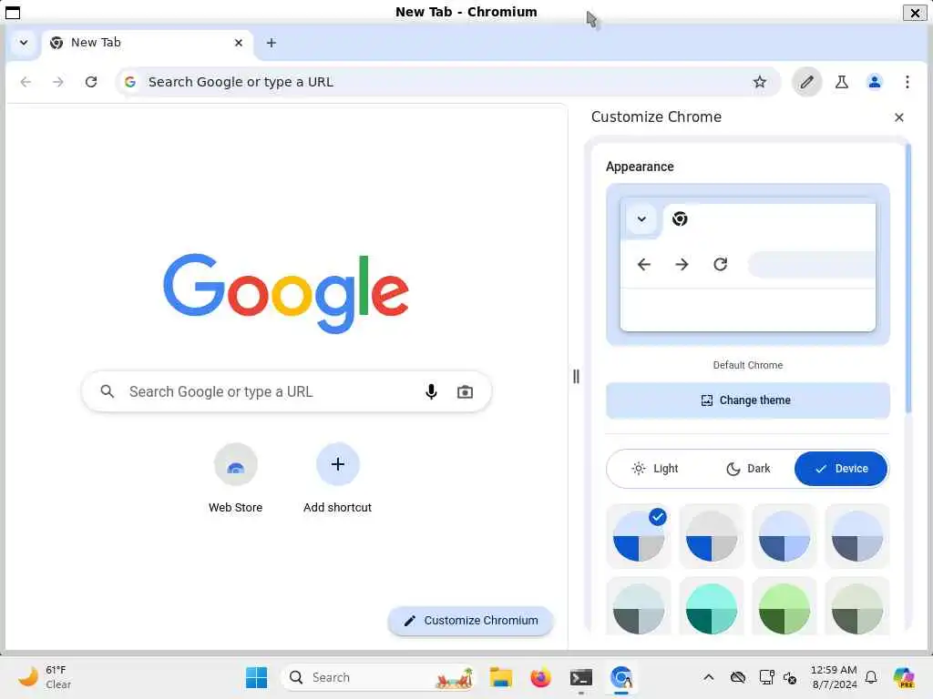Click the cloud sync-off tray icon
Viewport: 933px width, 699px height.
point(738,677)
